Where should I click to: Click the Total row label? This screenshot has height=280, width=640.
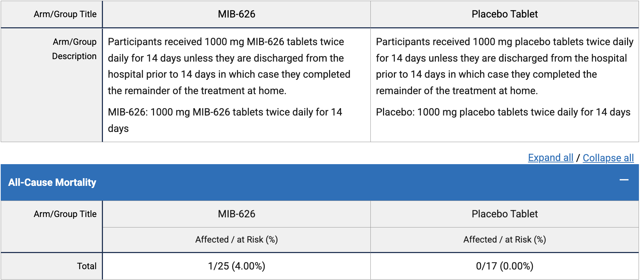tap(86, 266)
